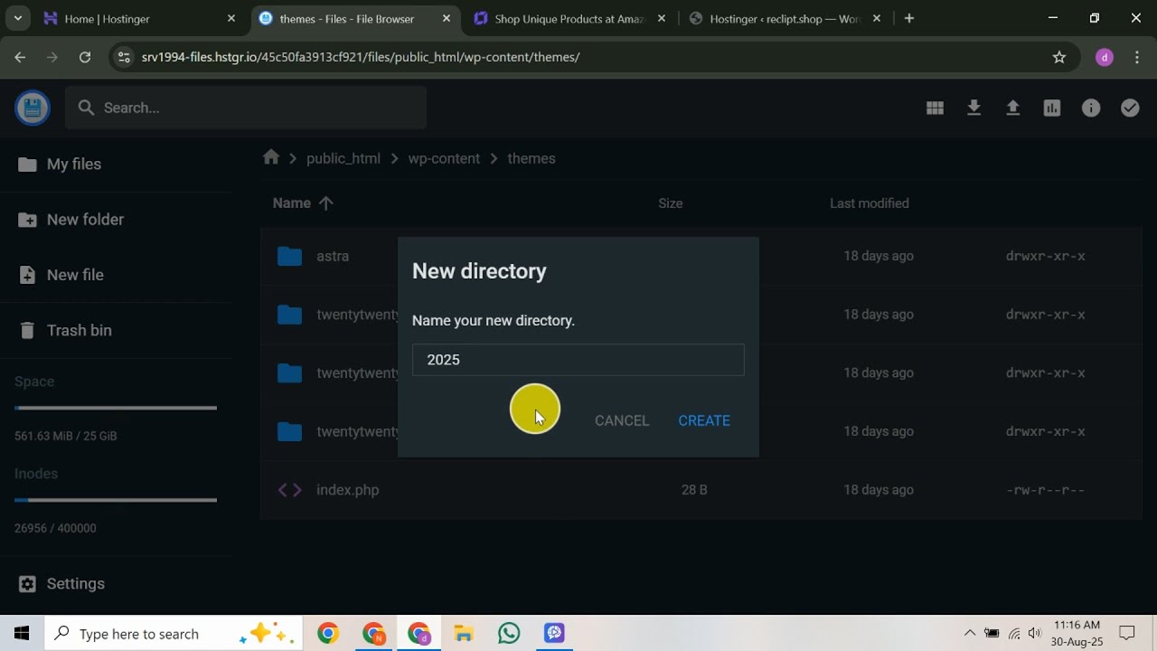Screen dimensions: 1157x651
Task: Open the Windows Start menu
Action: pyautogui.click(x=22, y=634)
